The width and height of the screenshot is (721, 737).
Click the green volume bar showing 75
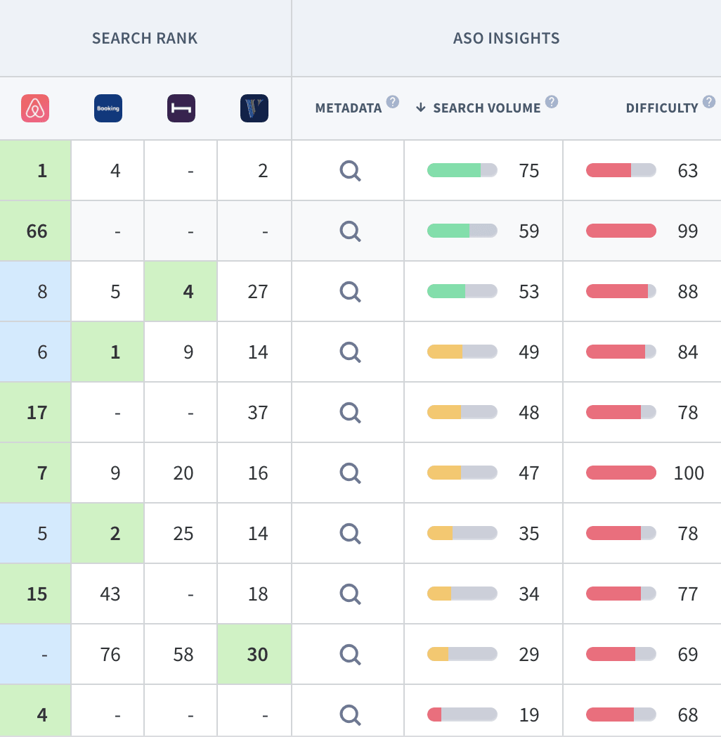point(462,170)
